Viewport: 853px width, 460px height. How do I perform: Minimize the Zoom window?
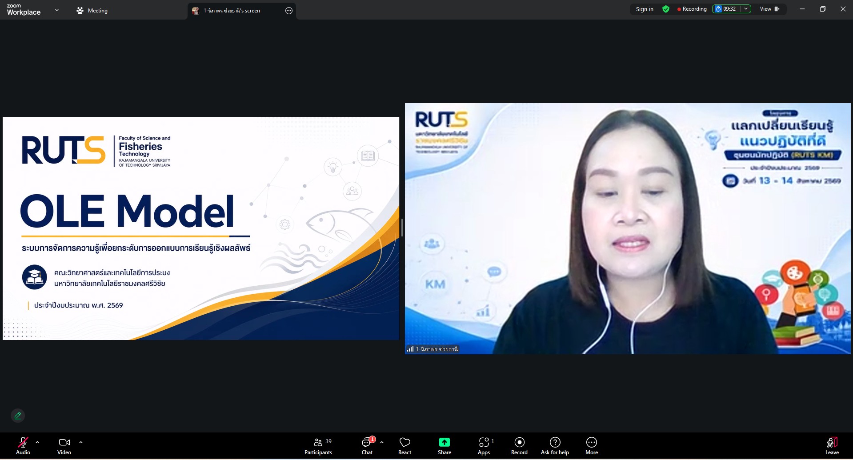(802, 9)
